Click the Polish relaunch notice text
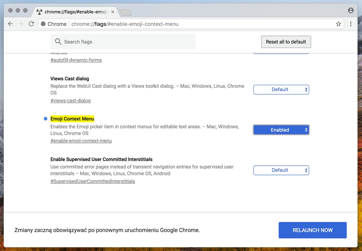 coord(107,230)
